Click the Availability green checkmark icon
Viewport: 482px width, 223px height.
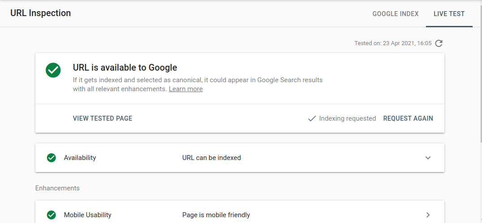[x=51, y=158]
